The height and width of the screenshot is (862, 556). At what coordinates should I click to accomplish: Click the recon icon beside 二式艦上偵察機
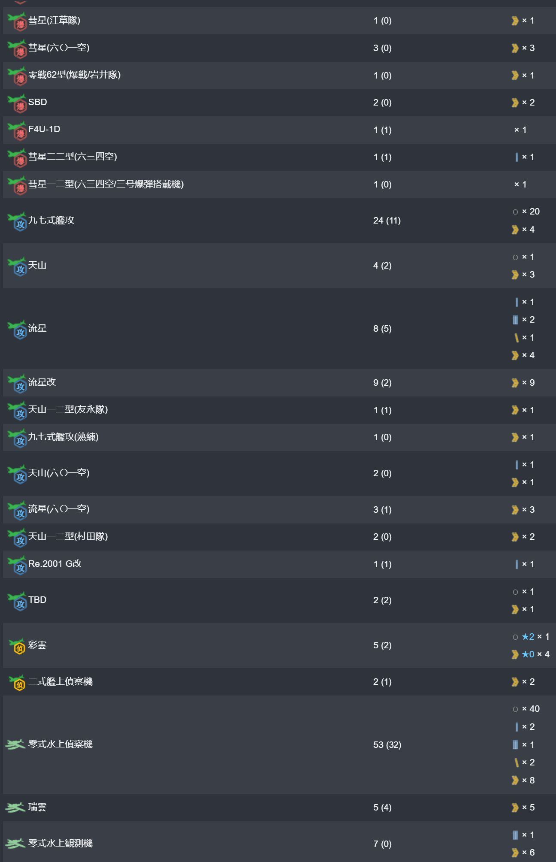pyautogui.click(x=17, y=683)
